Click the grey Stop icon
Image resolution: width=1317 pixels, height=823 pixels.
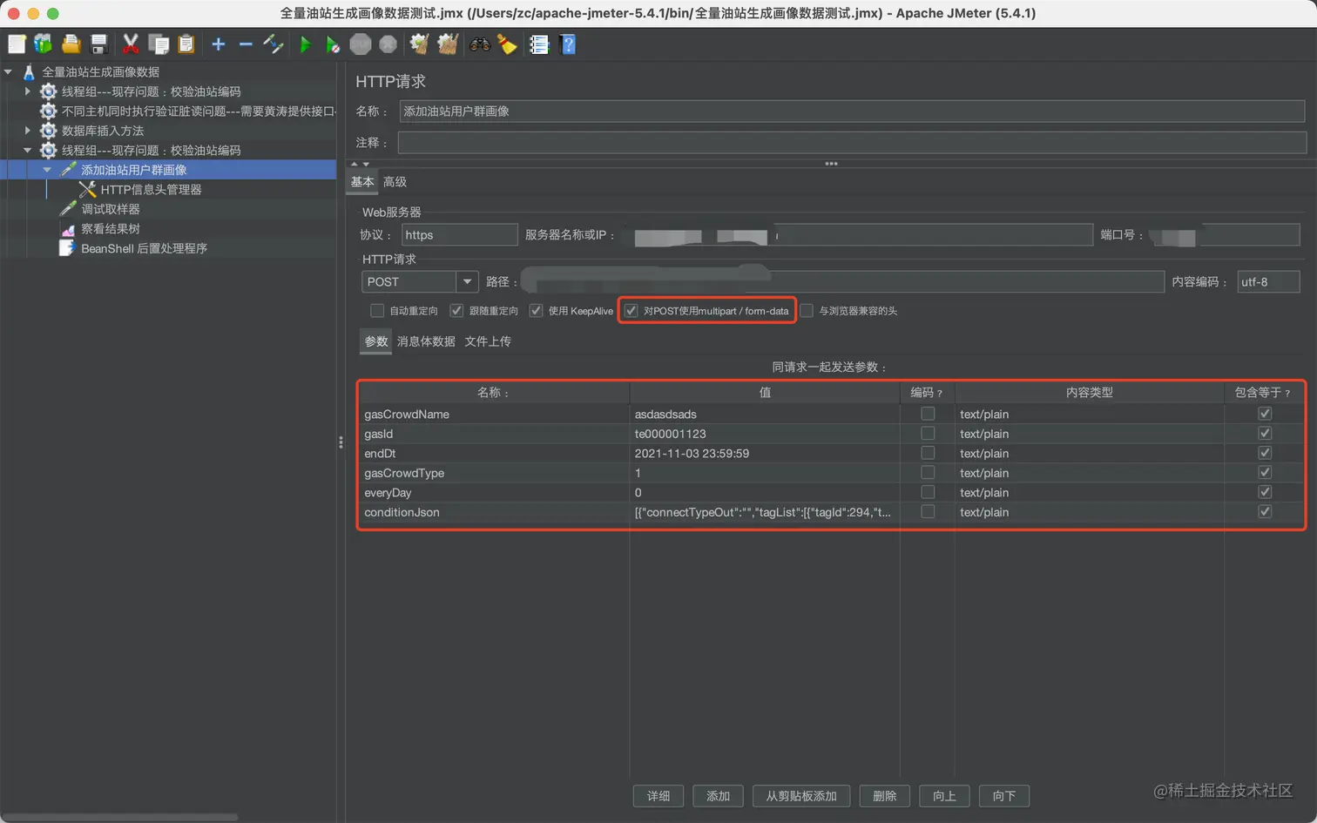click(361, 44)
